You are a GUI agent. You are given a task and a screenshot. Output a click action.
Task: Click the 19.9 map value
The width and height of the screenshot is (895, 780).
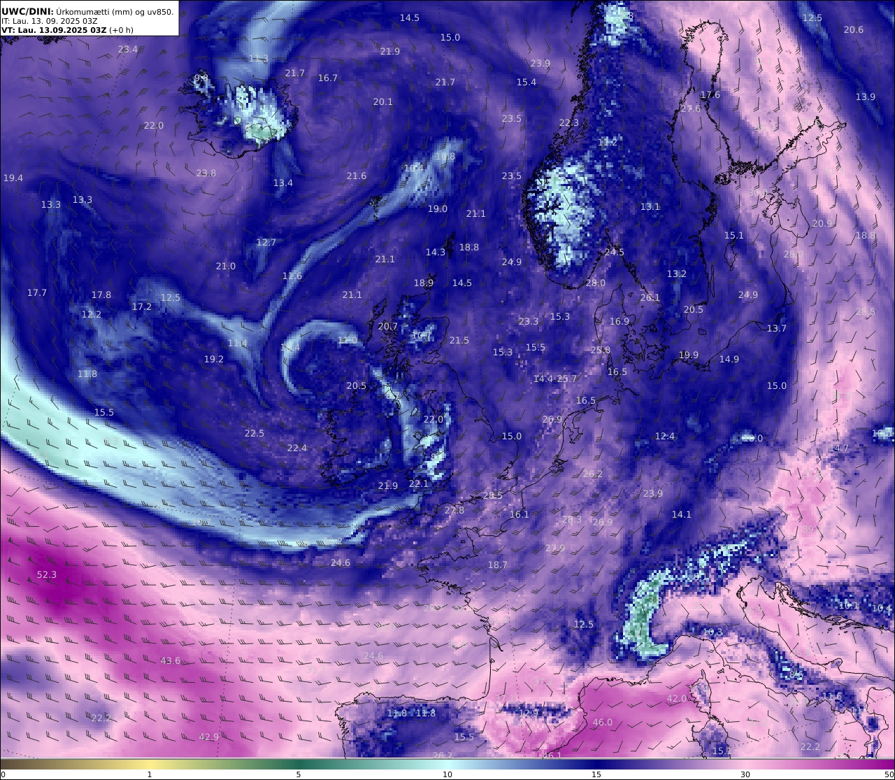click(x=689, y=355)
